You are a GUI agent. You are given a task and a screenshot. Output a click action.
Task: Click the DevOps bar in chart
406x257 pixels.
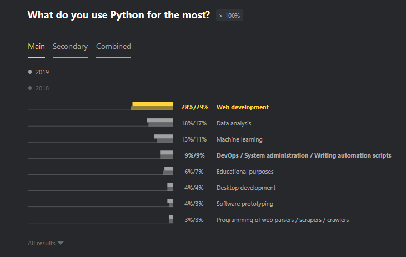coord(167,155)
